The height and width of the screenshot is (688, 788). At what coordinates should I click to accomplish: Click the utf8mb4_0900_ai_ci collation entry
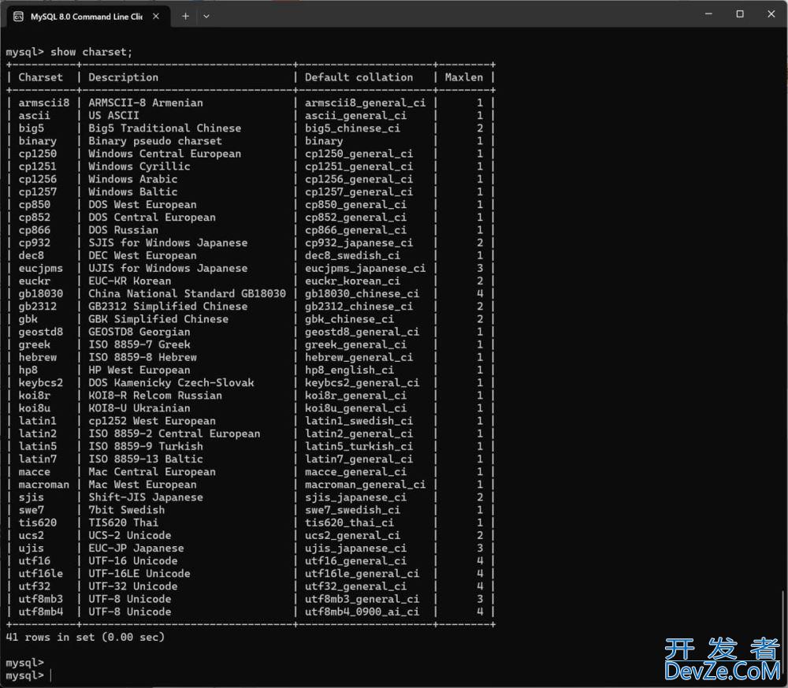tap(362, 612)
